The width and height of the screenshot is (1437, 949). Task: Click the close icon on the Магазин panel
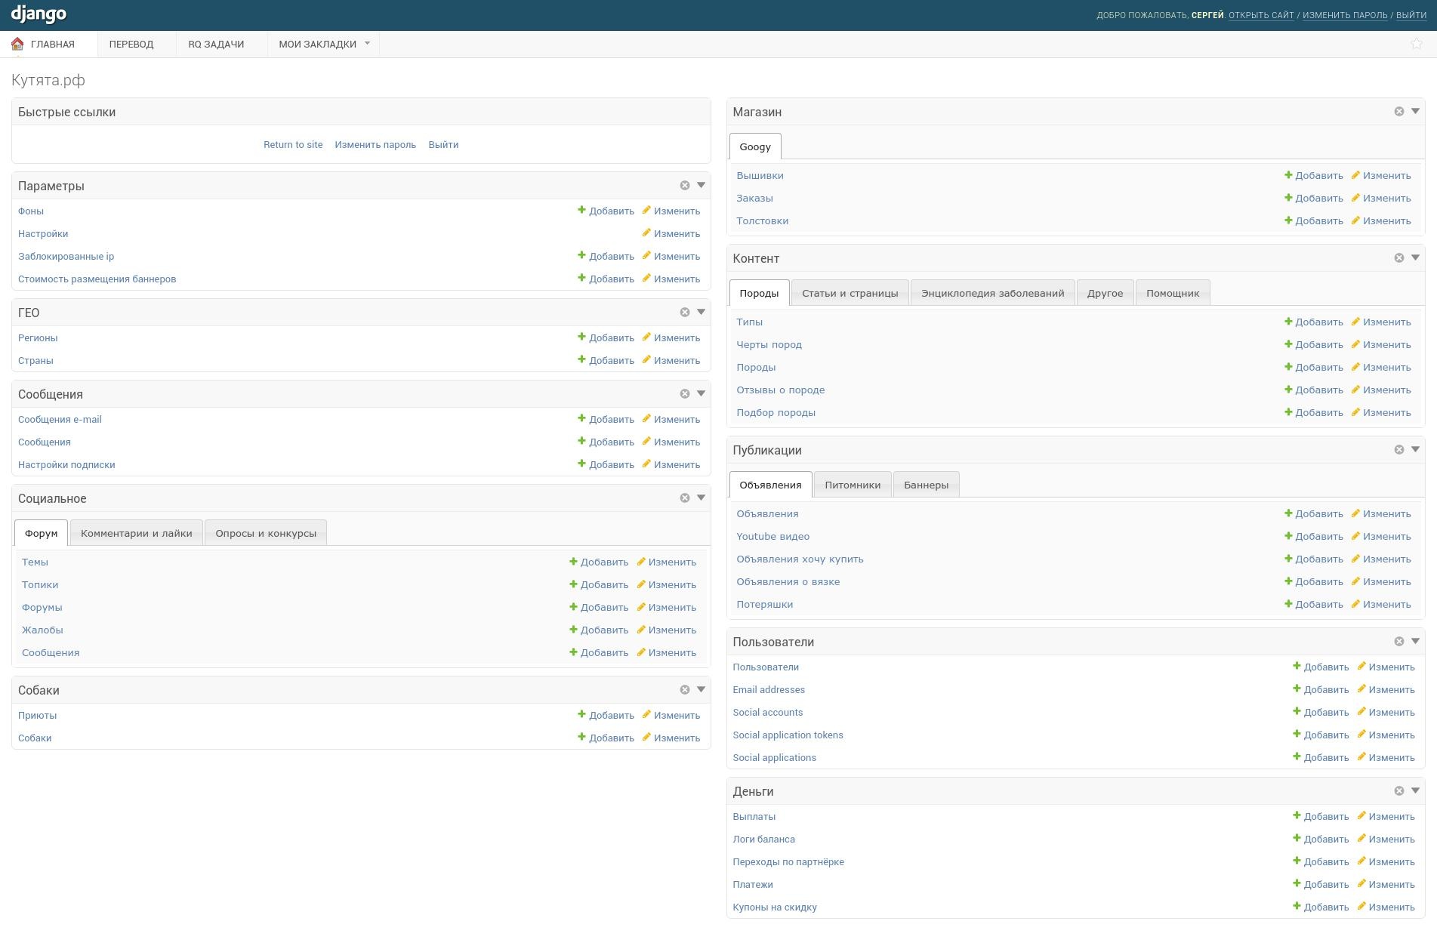[1398, 112]
